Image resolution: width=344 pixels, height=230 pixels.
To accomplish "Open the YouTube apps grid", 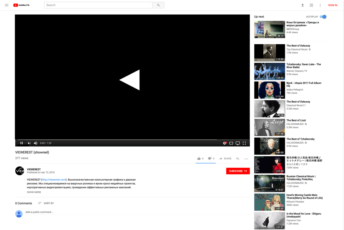I will 312,5.
